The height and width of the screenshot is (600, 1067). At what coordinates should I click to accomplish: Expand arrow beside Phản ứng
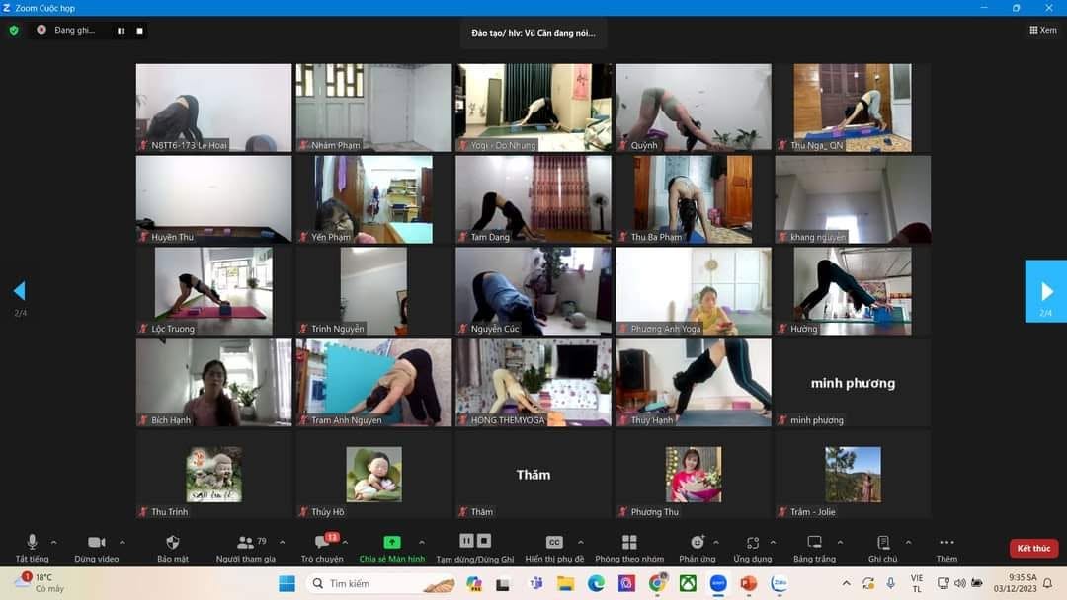(x=716, y=542)
